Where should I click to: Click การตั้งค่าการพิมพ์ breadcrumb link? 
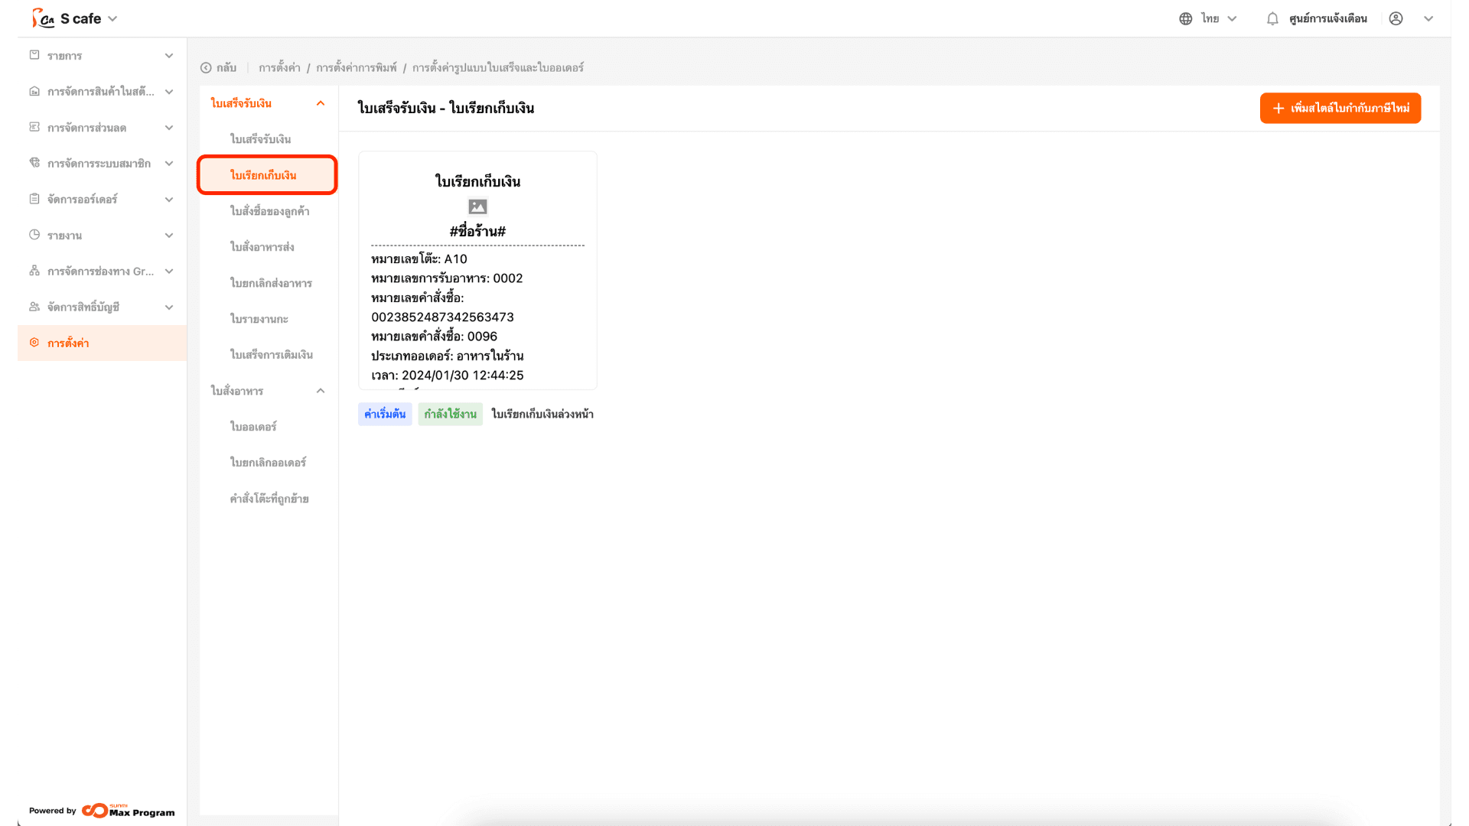[x=357, y=68]
